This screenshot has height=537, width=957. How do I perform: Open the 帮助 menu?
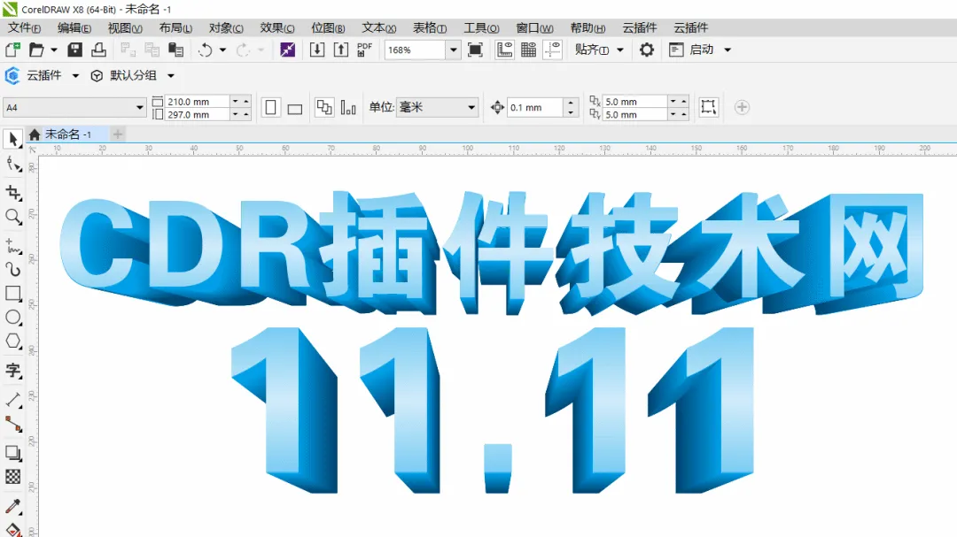(x=587, y=28)
